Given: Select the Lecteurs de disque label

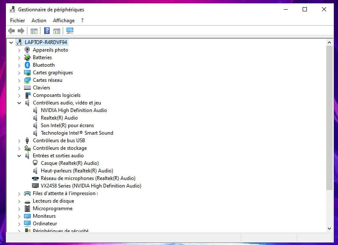Looking at the screenshot, I should coord(53,201).
